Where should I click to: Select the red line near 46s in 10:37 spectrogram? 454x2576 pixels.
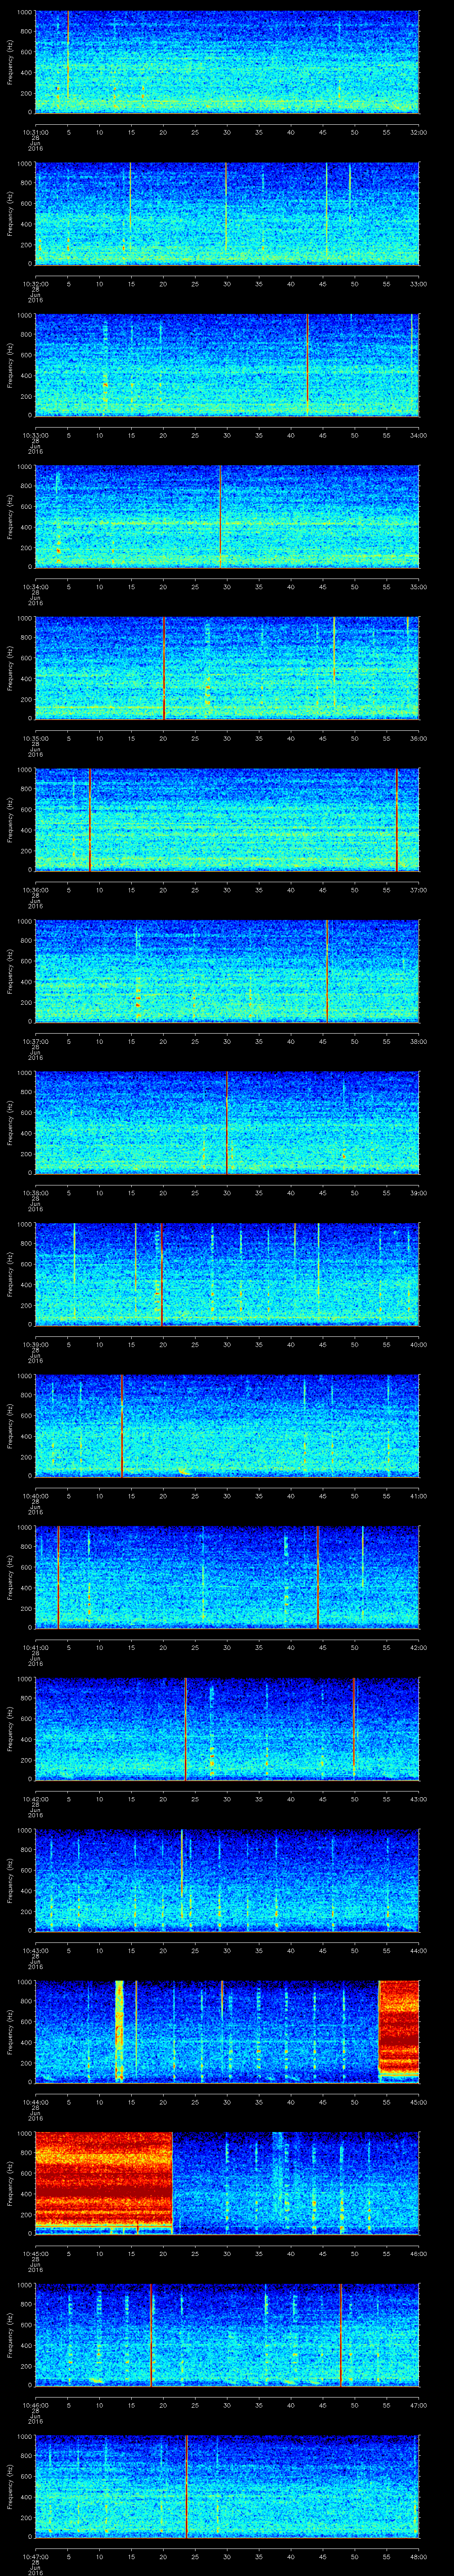pyautogui.click(x=327, y=970)
